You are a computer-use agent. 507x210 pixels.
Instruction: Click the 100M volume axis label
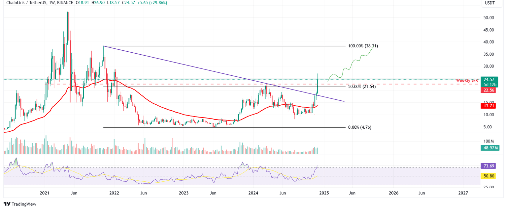pos(488,141)
